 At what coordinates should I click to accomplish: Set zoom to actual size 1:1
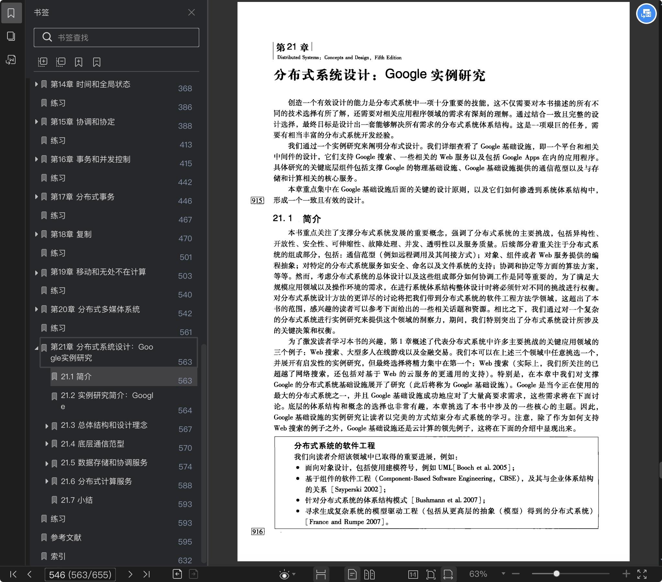click(413, 574)
